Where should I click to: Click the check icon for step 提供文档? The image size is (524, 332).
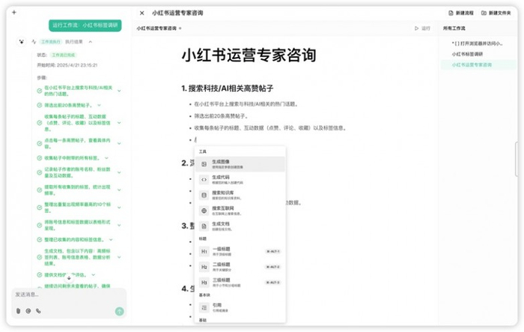[39, 275]
